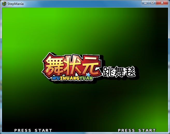This screenshot has width=170, height=134.
Task: Click the 跳舞毯 subtitle text
Action: pos(119,72)
